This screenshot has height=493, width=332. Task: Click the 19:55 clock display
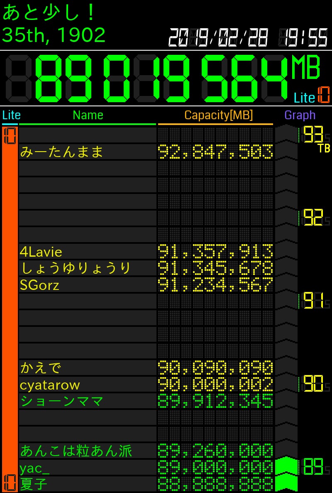tap(303, 37)
